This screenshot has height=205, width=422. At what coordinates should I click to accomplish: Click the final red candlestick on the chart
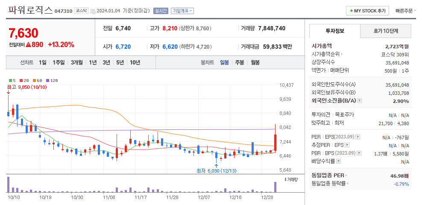[275, 143]
